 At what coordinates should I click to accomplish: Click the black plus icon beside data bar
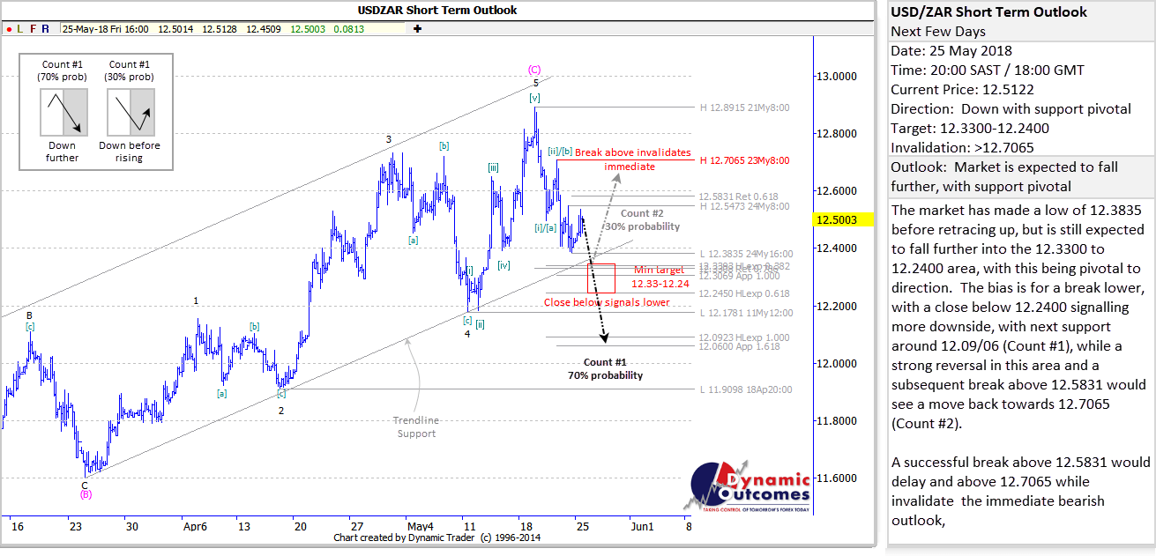pos(417,28)
